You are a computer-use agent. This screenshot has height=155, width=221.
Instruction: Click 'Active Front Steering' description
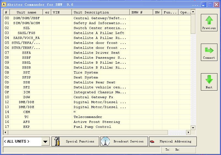point(97,122)
